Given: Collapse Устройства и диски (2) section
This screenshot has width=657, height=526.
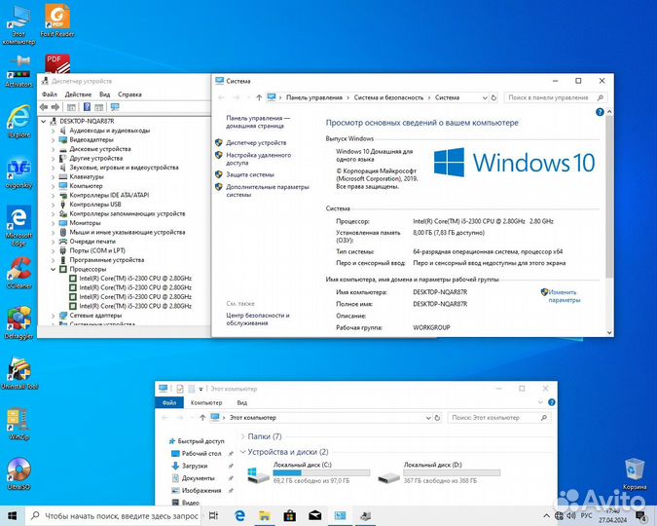Looking at the screenshot, I should click(242, 452).
